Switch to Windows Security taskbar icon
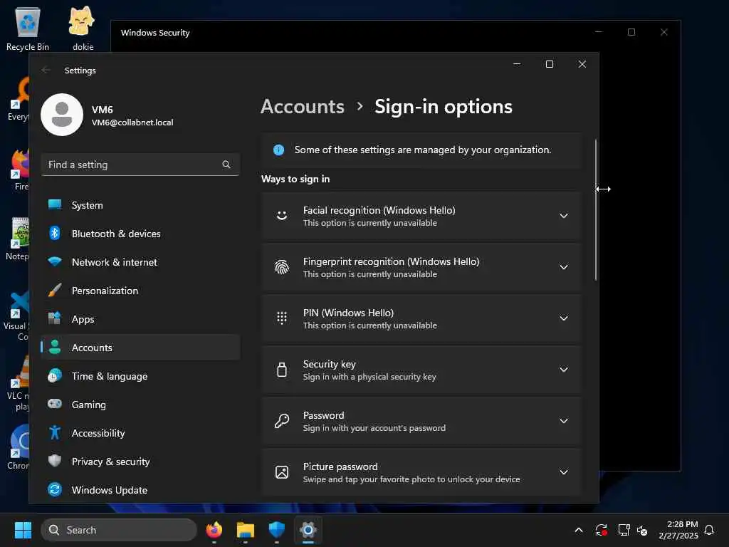Screen dimensions: 729x547 tap(277, 530)
